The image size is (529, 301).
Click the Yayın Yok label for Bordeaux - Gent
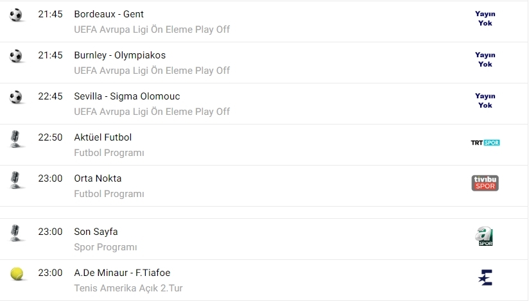[485, 18]
